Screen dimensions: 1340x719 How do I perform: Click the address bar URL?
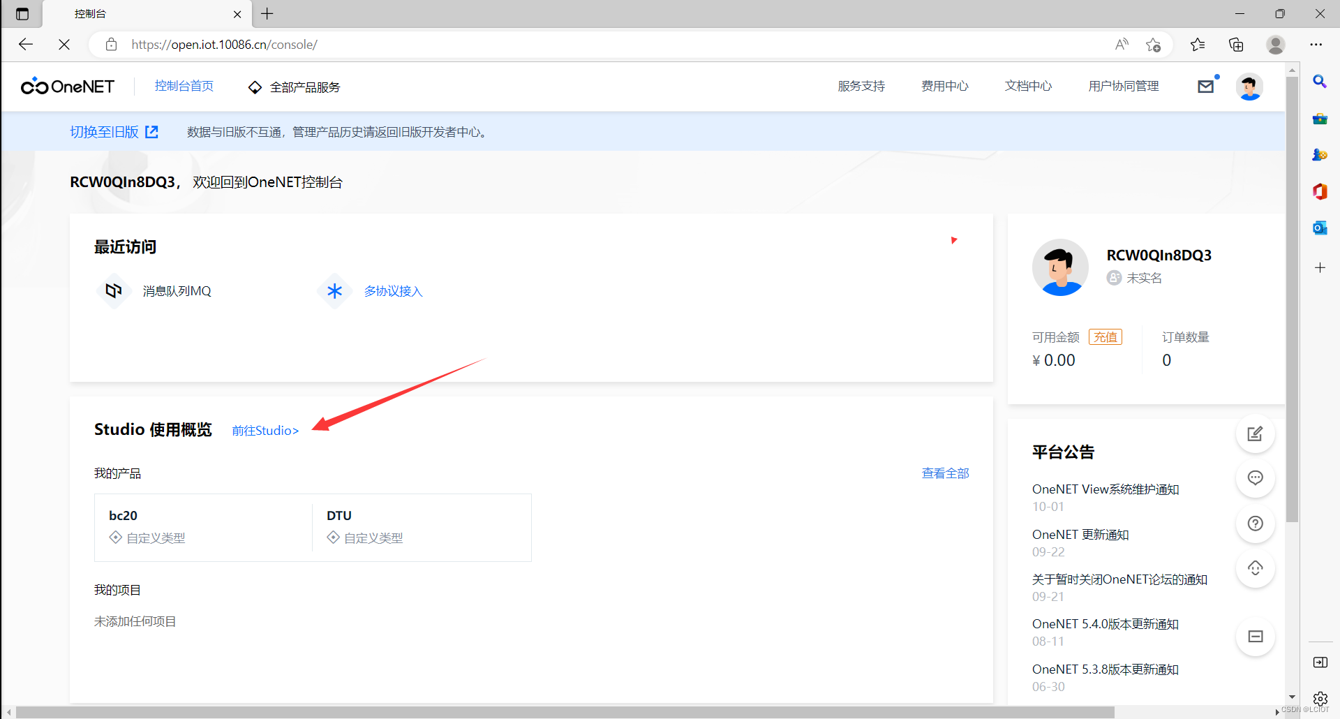[224, 45]
